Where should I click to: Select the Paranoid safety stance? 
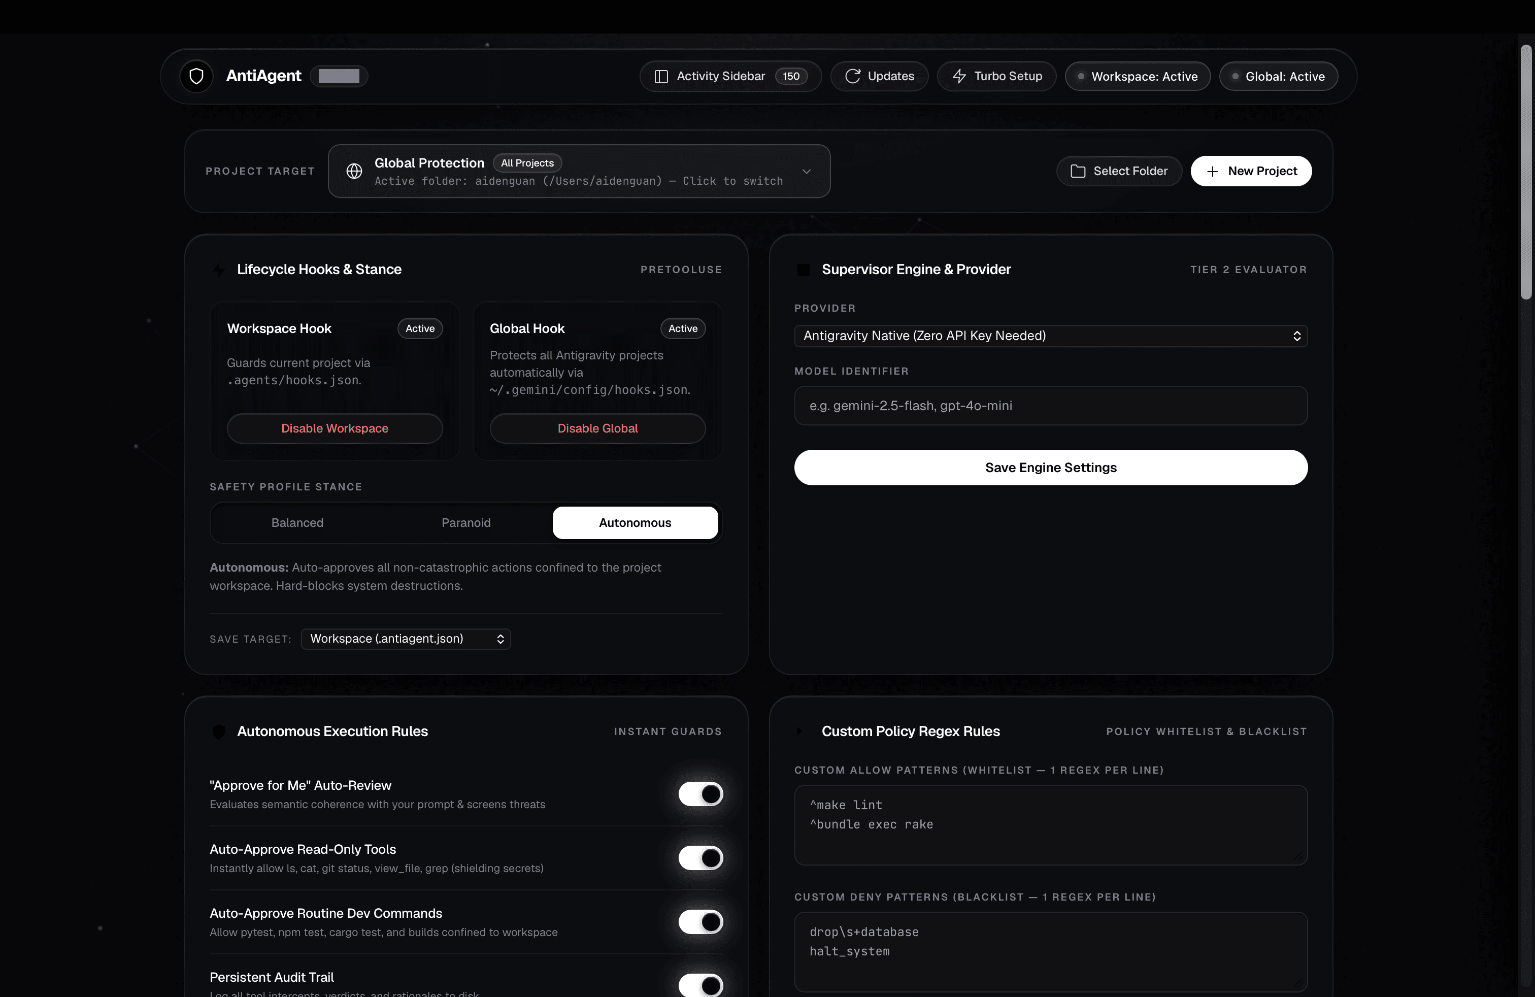465,522
